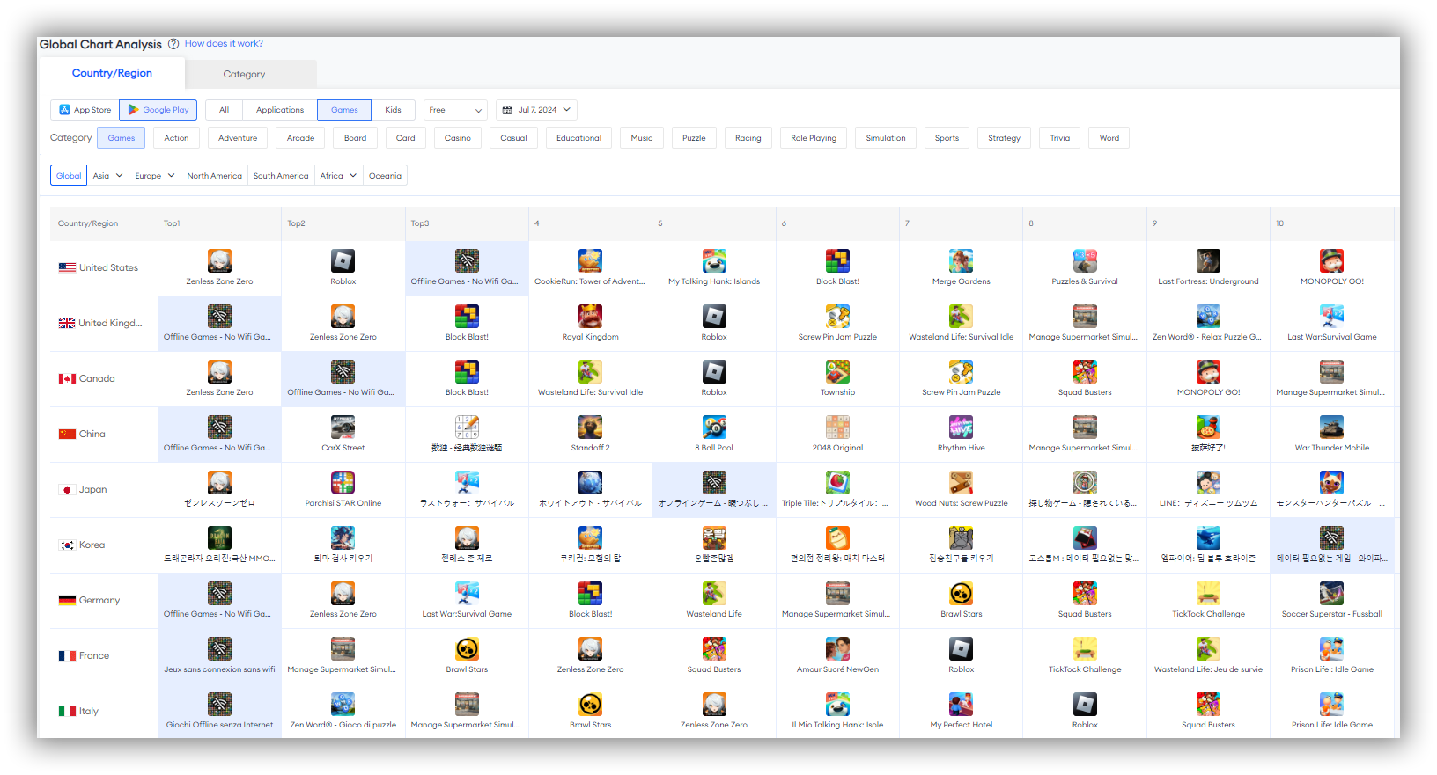Open the Free pricing dropdown

click(x=455, y=110)
